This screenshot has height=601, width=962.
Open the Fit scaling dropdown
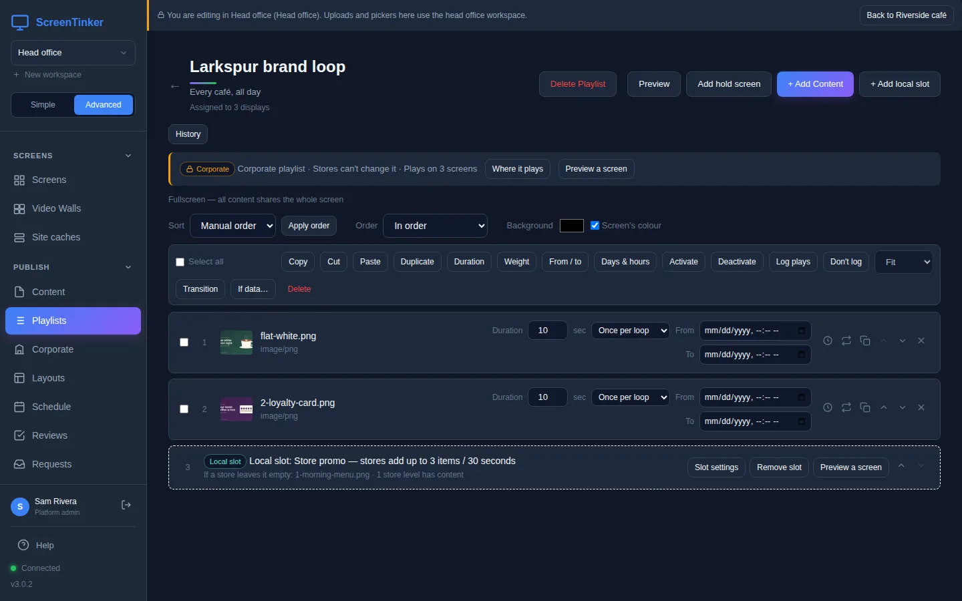coord(903,262)
